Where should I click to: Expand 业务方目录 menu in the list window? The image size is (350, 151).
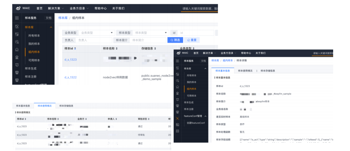click(79, 8)
